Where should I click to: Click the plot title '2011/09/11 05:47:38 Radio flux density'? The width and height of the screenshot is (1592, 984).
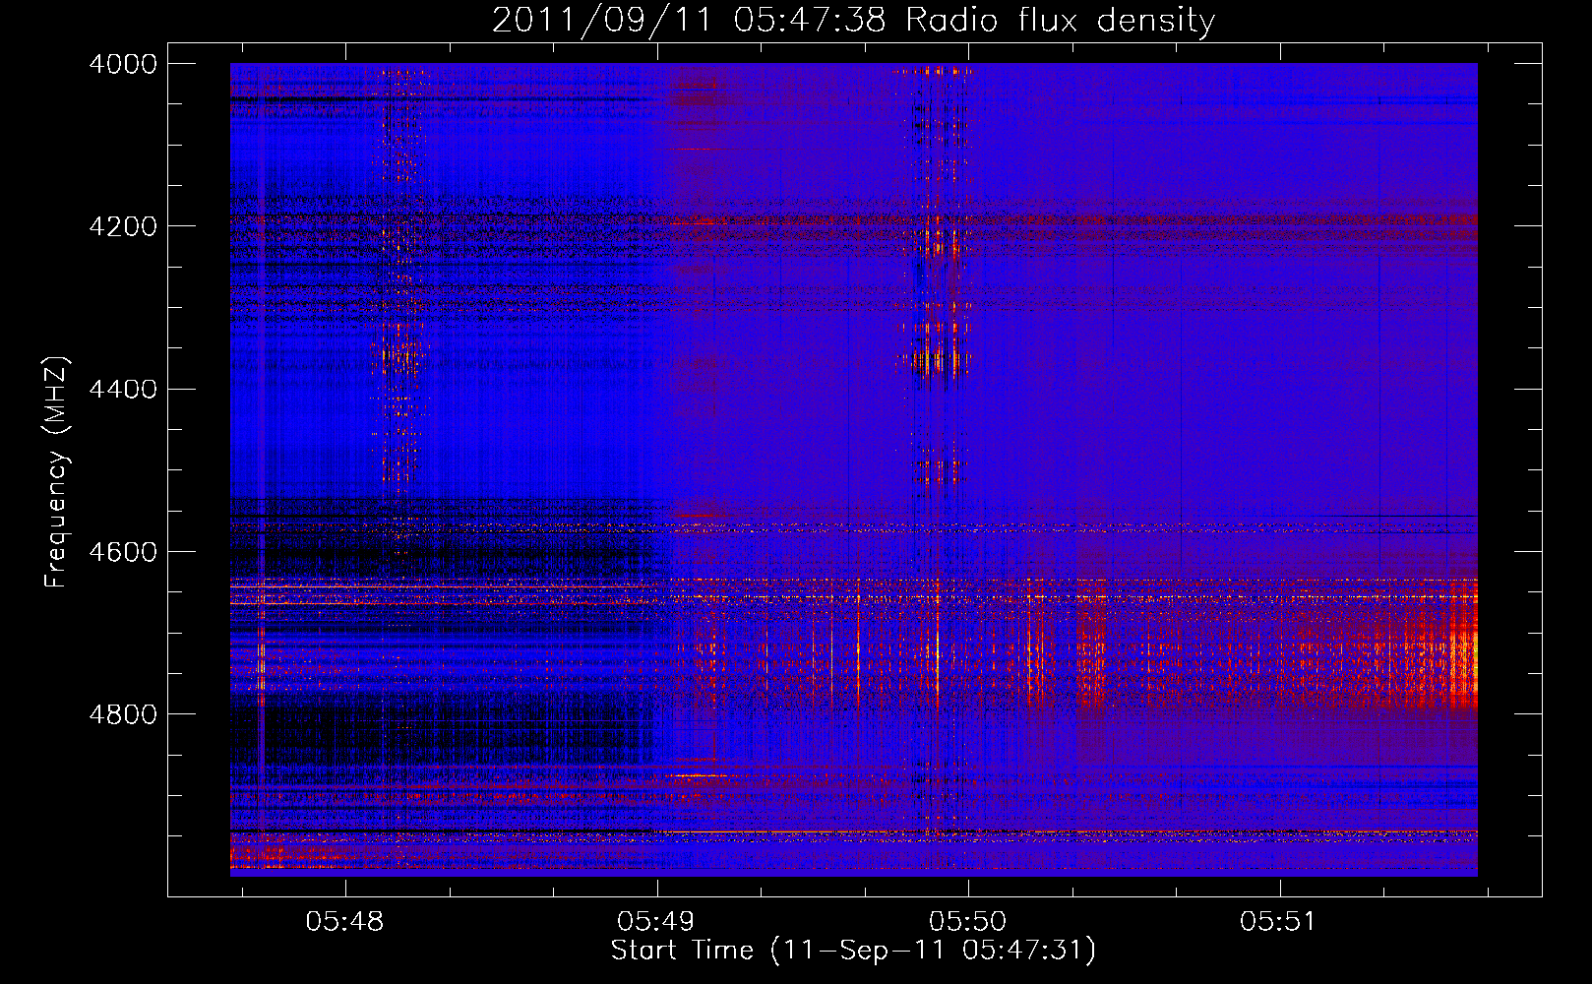[853, 20]
